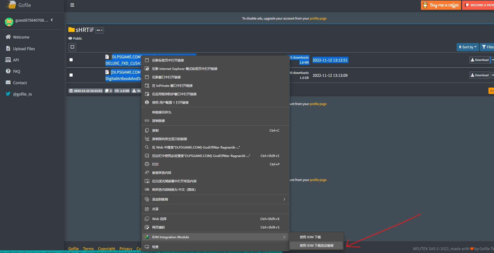Select search the web for DLPSGAME text
This screenshot has width=494, height=253.
tap(215, 147)
